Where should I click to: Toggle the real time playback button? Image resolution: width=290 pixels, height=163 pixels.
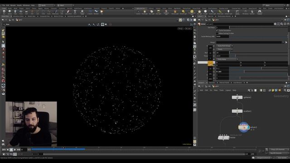pyautogui.click(x=15, y=154)
